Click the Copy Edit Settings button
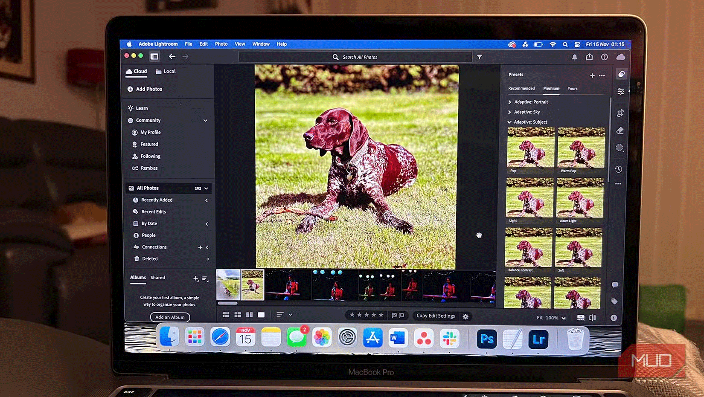This screenshot has height=397, width=704. click(x=436, y=316)
